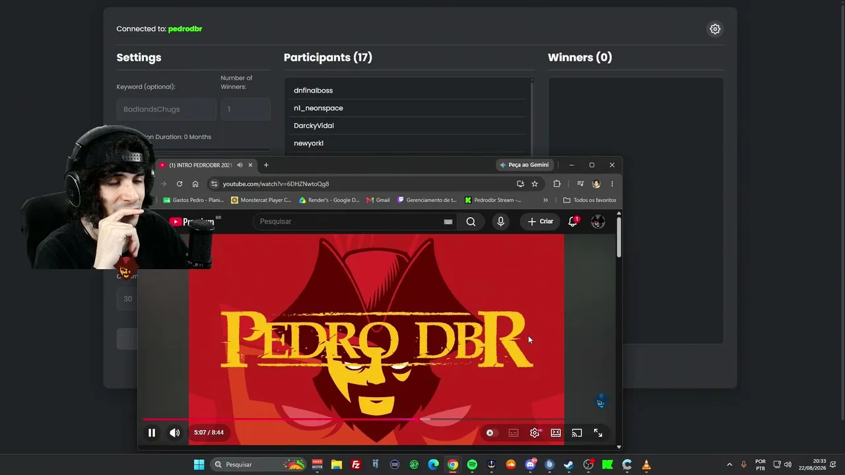Image resolution: width=845 pixels, height=475 pixels.
Task: Open Windows Start menu
Action: (199, 464)
